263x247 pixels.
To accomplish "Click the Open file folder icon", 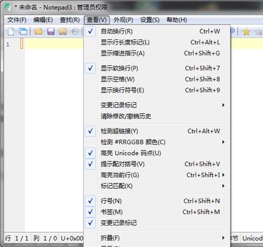I will (x=39, y=32).
